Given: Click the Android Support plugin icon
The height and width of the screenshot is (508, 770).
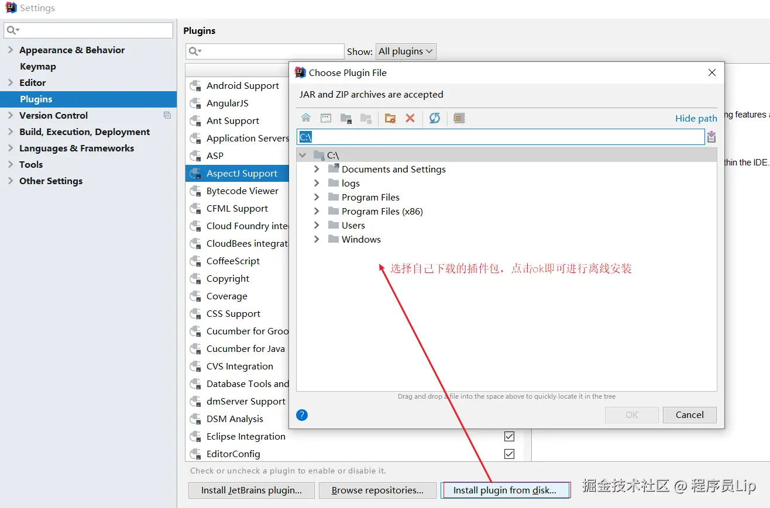Looking at the screenshot, I should (195, 86).
